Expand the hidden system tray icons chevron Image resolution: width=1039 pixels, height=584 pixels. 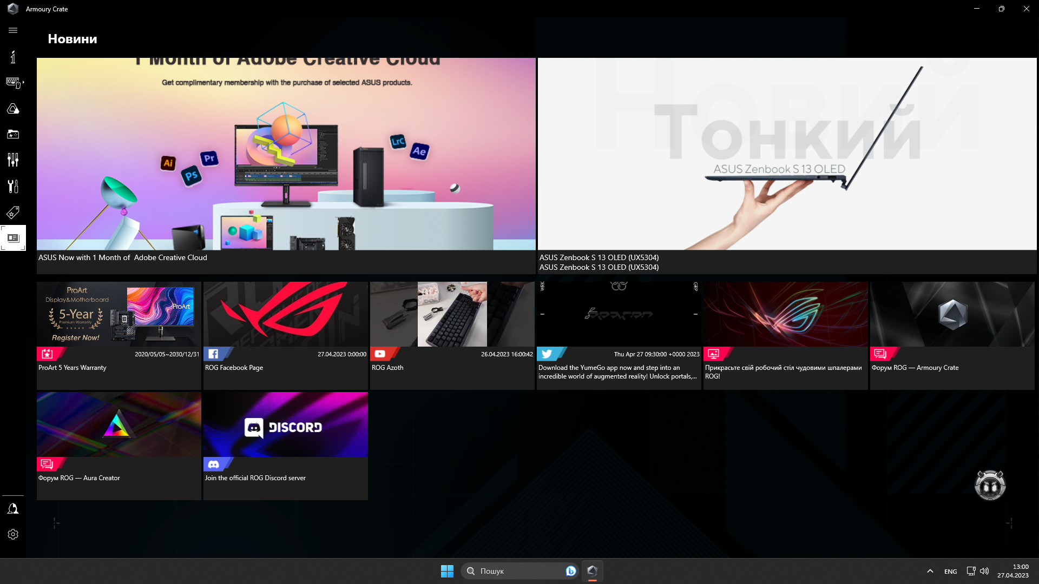930,571
